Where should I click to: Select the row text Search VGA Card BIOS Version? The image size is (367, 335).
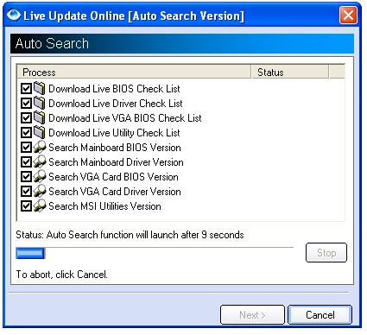(113, 177)
